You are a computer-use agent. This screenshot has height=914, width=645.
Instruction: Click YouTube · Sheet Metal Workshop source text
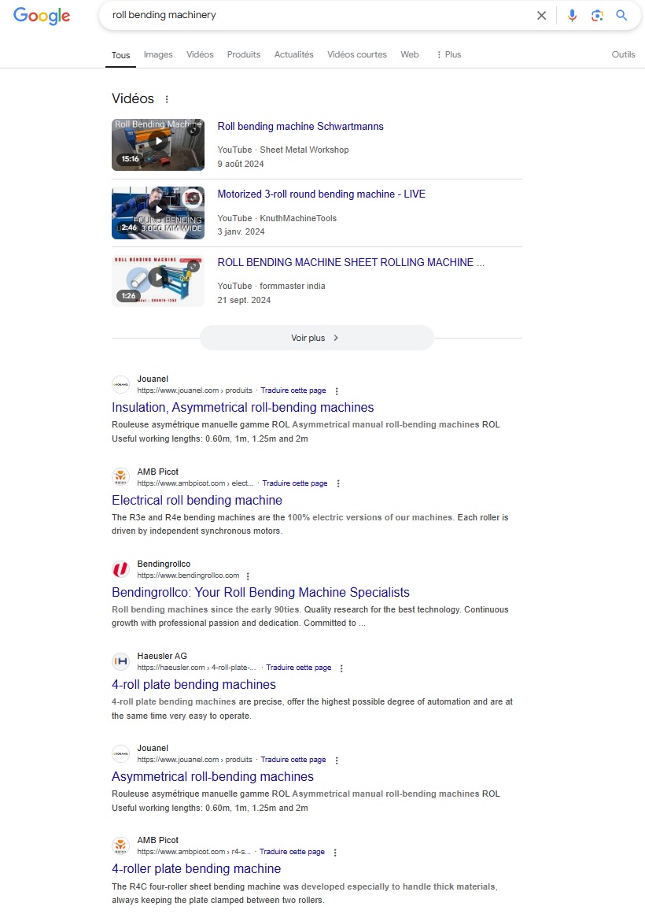[x=283, y=150]
